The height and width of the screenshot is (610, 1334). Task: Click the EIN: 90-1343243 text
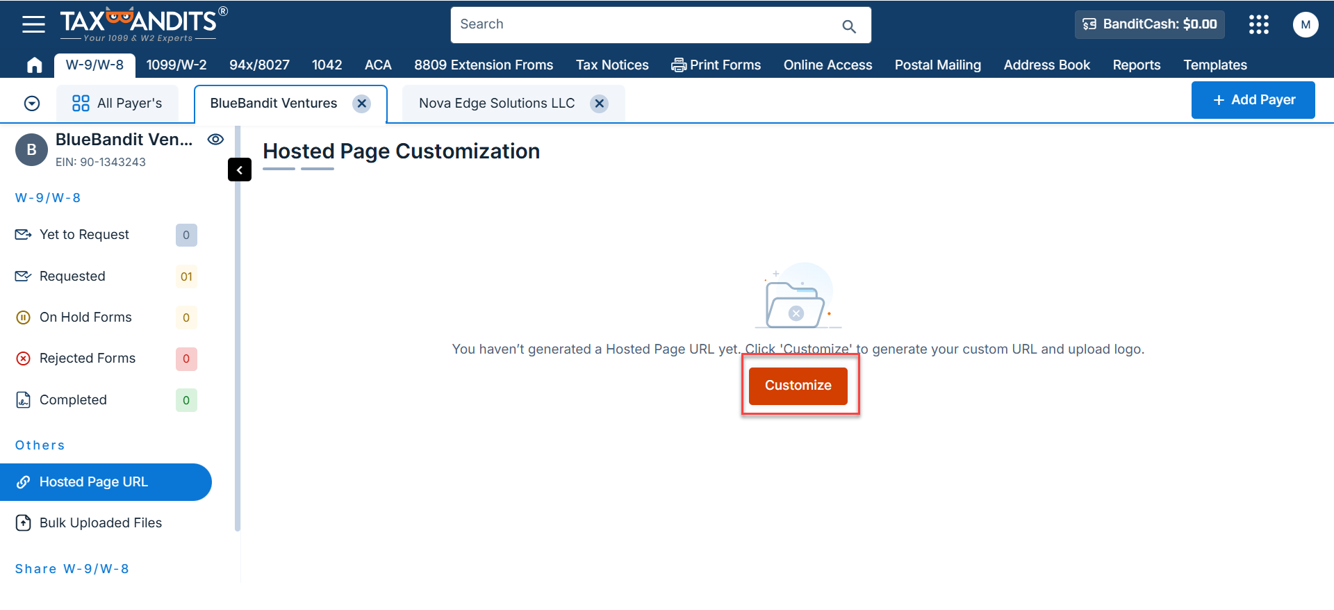click(x=101, y=162)
